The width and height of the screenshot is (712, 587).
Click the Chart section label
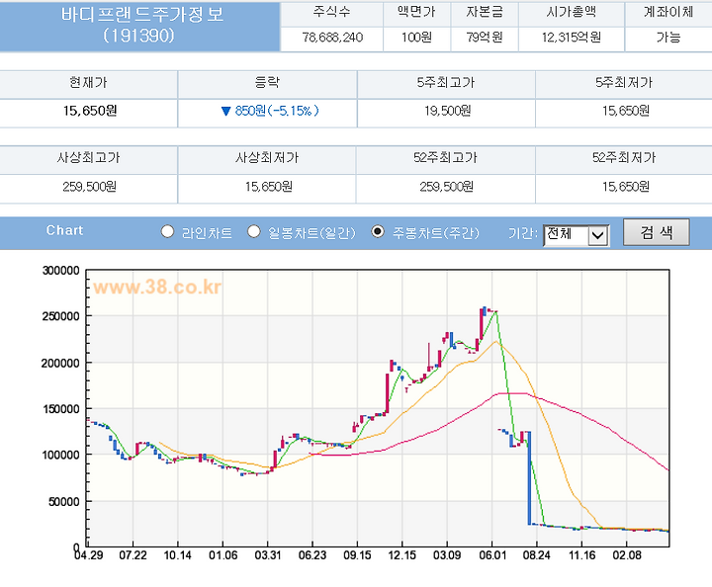[64, 230]
